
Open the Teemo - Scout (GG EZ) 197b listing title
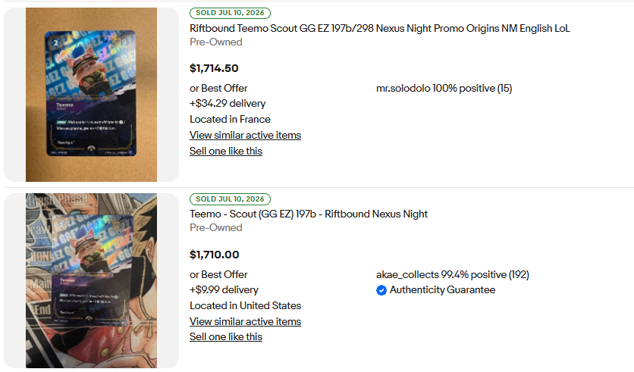point(309,214)
